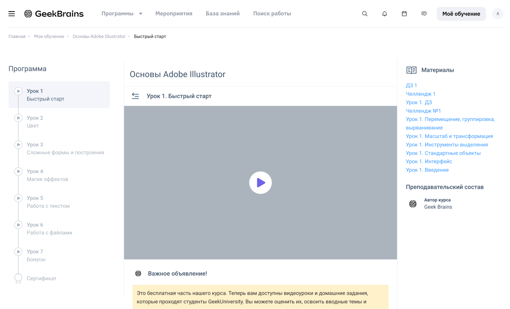Click the GeekBrains logo
The image size is (510, 309).
(x=54, y=14)
